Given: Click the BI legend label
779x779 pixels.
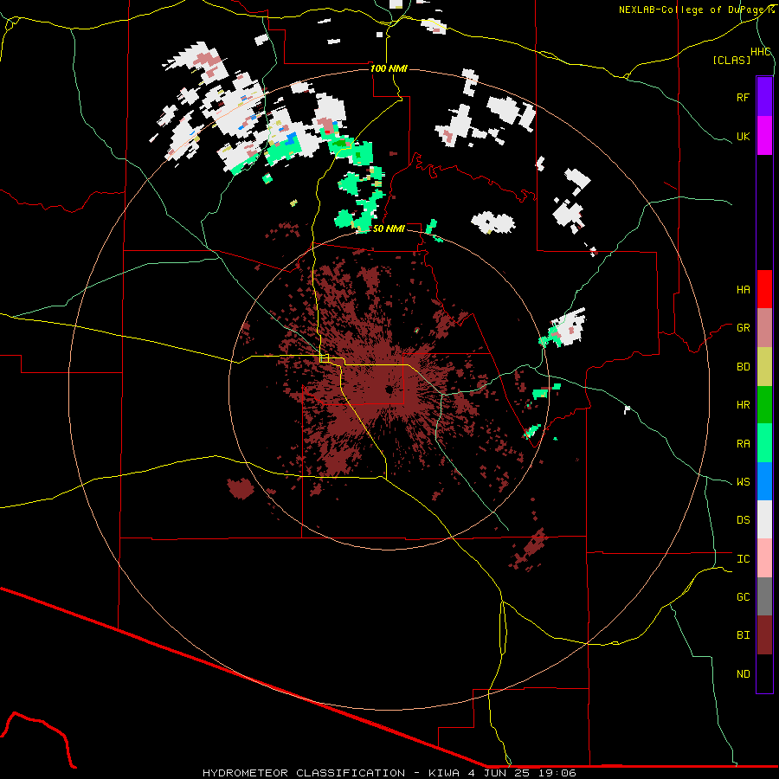Looking at the screenshot, I should (743, 635).
